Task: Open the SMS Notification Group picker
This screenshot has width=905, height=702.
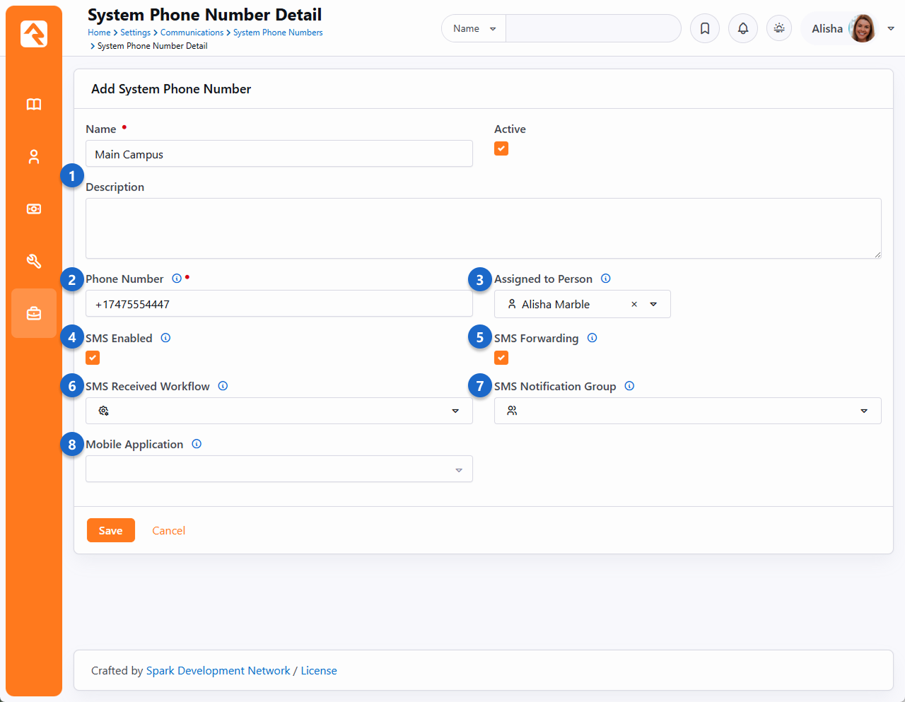Action: (x=687, y=411)
